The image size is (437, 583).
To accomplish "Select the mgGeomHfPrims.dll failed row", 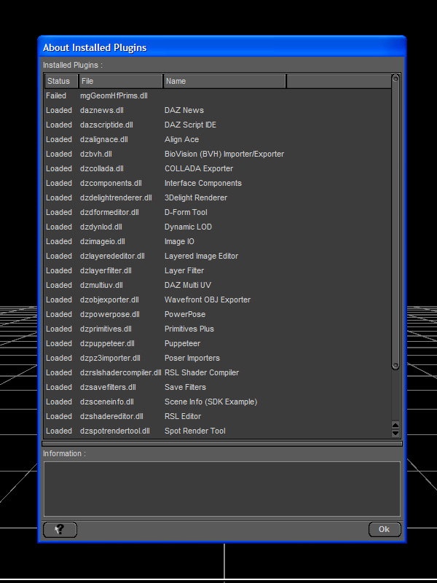I will tap(218, 96).
